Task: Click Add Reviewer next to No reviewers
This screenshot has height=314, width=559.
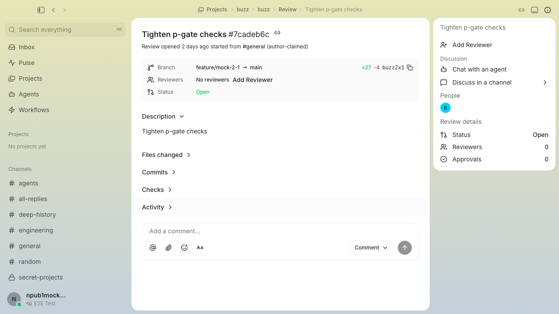Action: click(x=252, y=80)
